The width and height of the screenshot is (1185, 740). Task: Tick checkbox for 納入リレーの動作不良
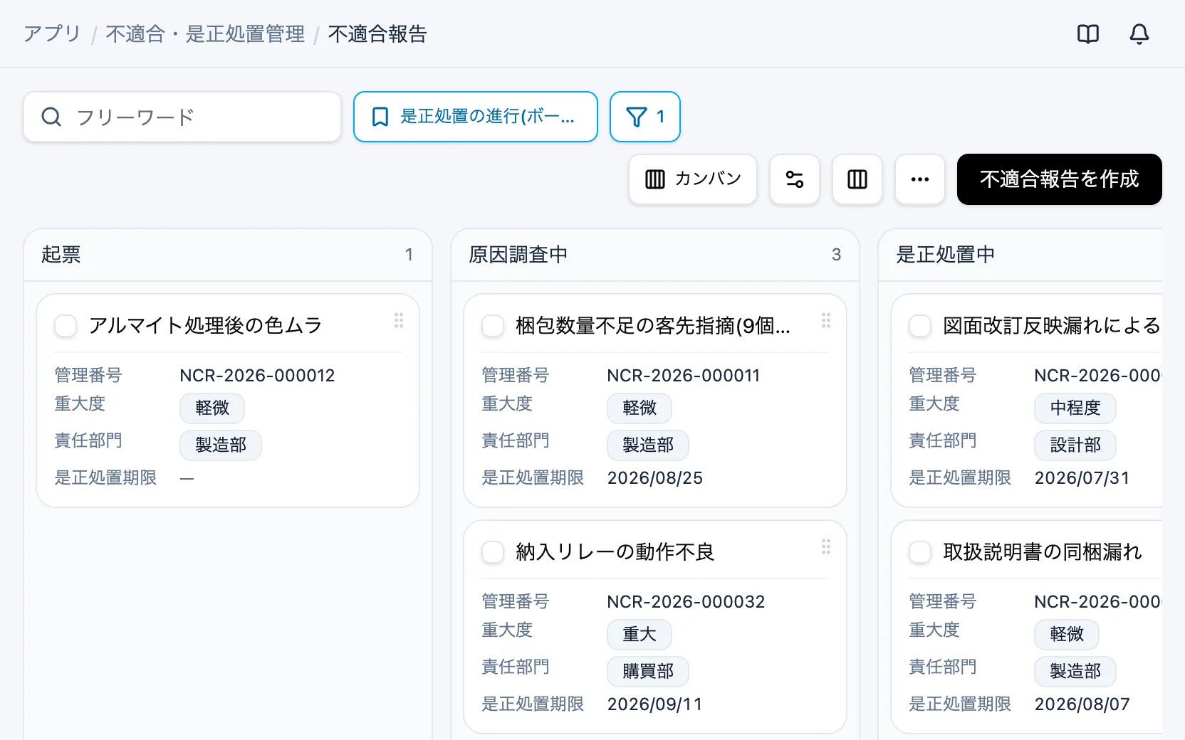[x=493, y=552]
